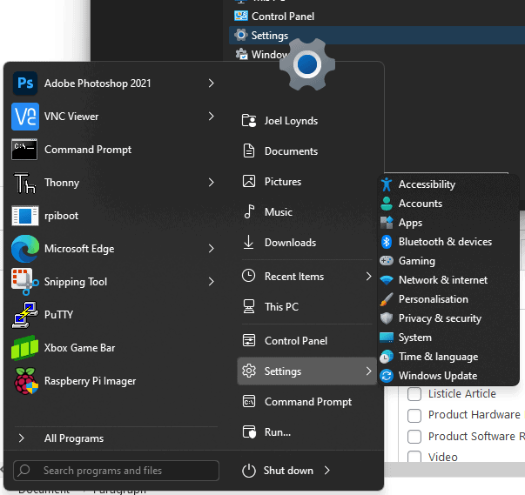Click the Shut down button label
525x495 pixels.
[x=288, y=471]
